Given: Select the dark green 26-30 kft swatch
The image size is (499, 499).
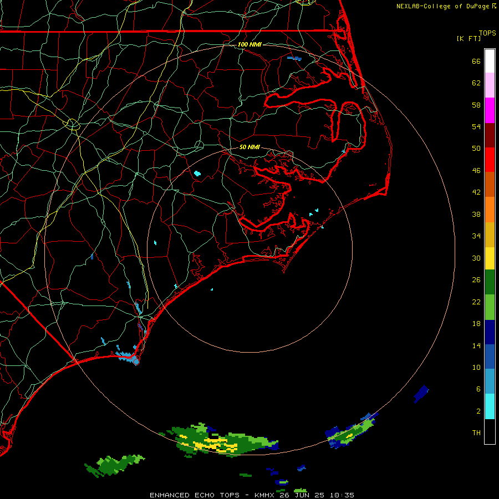Looking at the screenshot, I should [x=490, y=282].
